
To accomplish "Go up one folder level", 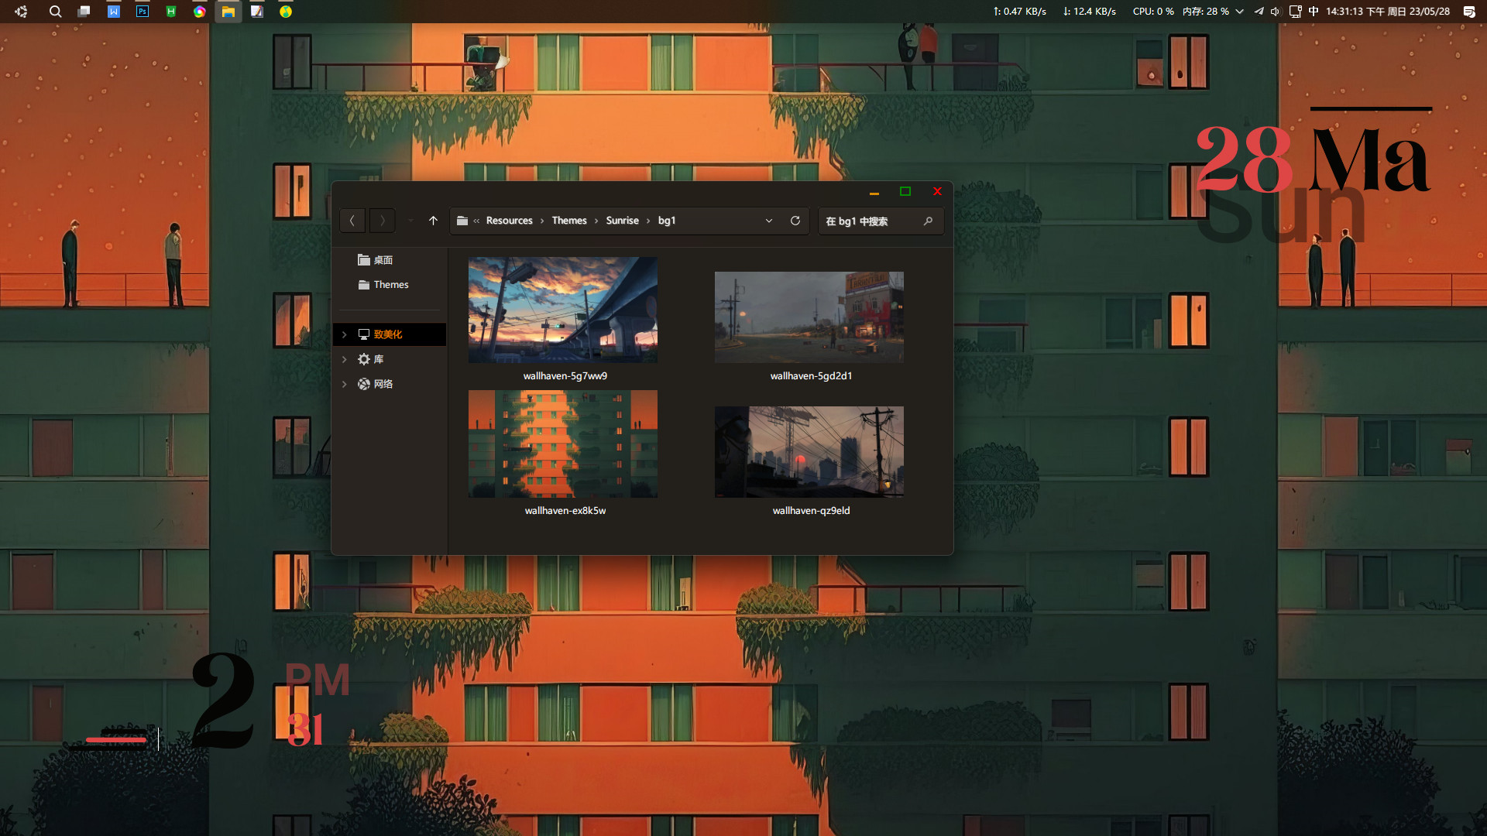I will (x=433, y=221).
